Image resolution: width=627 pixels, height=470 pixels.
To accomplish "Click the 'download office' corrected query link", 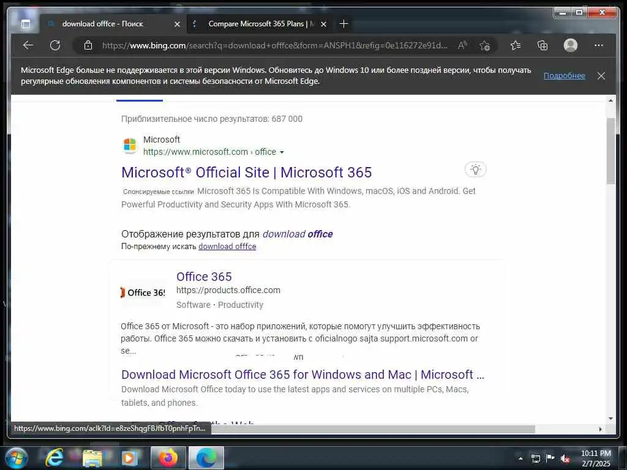I will [298, 234].
